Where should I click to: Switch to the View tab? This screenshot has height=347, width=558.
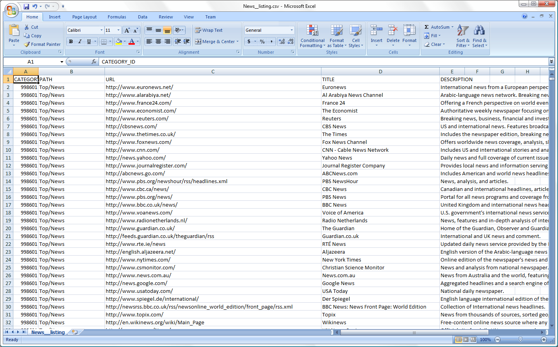[189, 17]
